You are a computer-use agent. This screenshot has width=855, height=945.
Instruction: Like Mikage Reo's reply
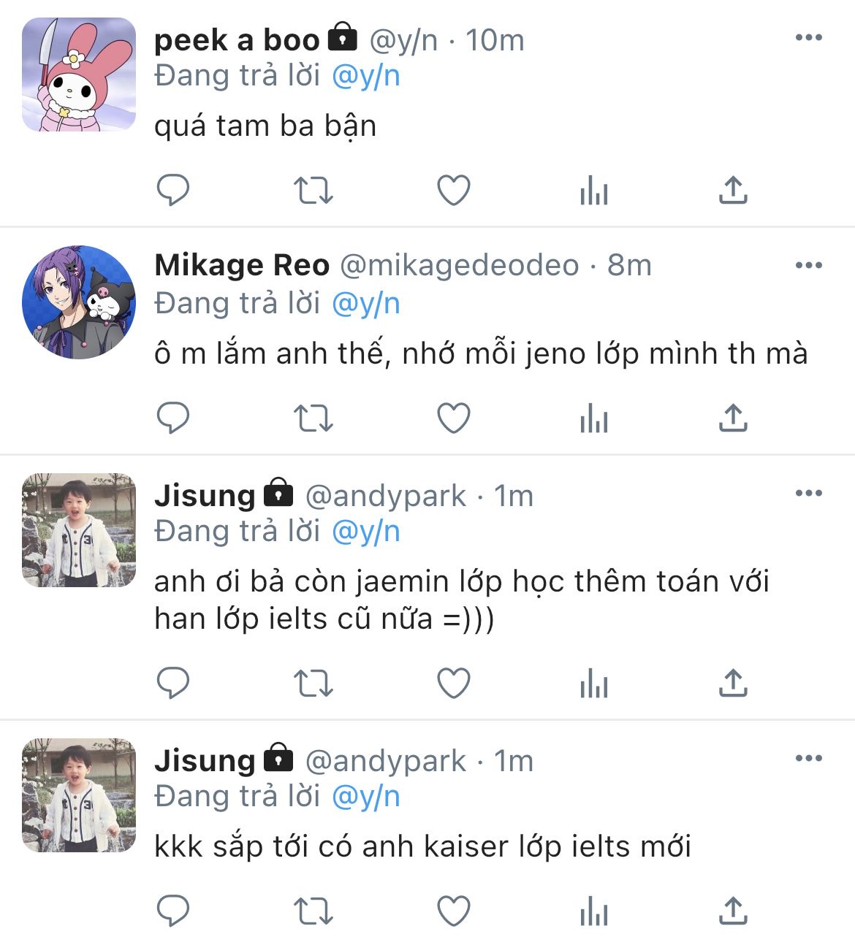[x=454, y=418]
